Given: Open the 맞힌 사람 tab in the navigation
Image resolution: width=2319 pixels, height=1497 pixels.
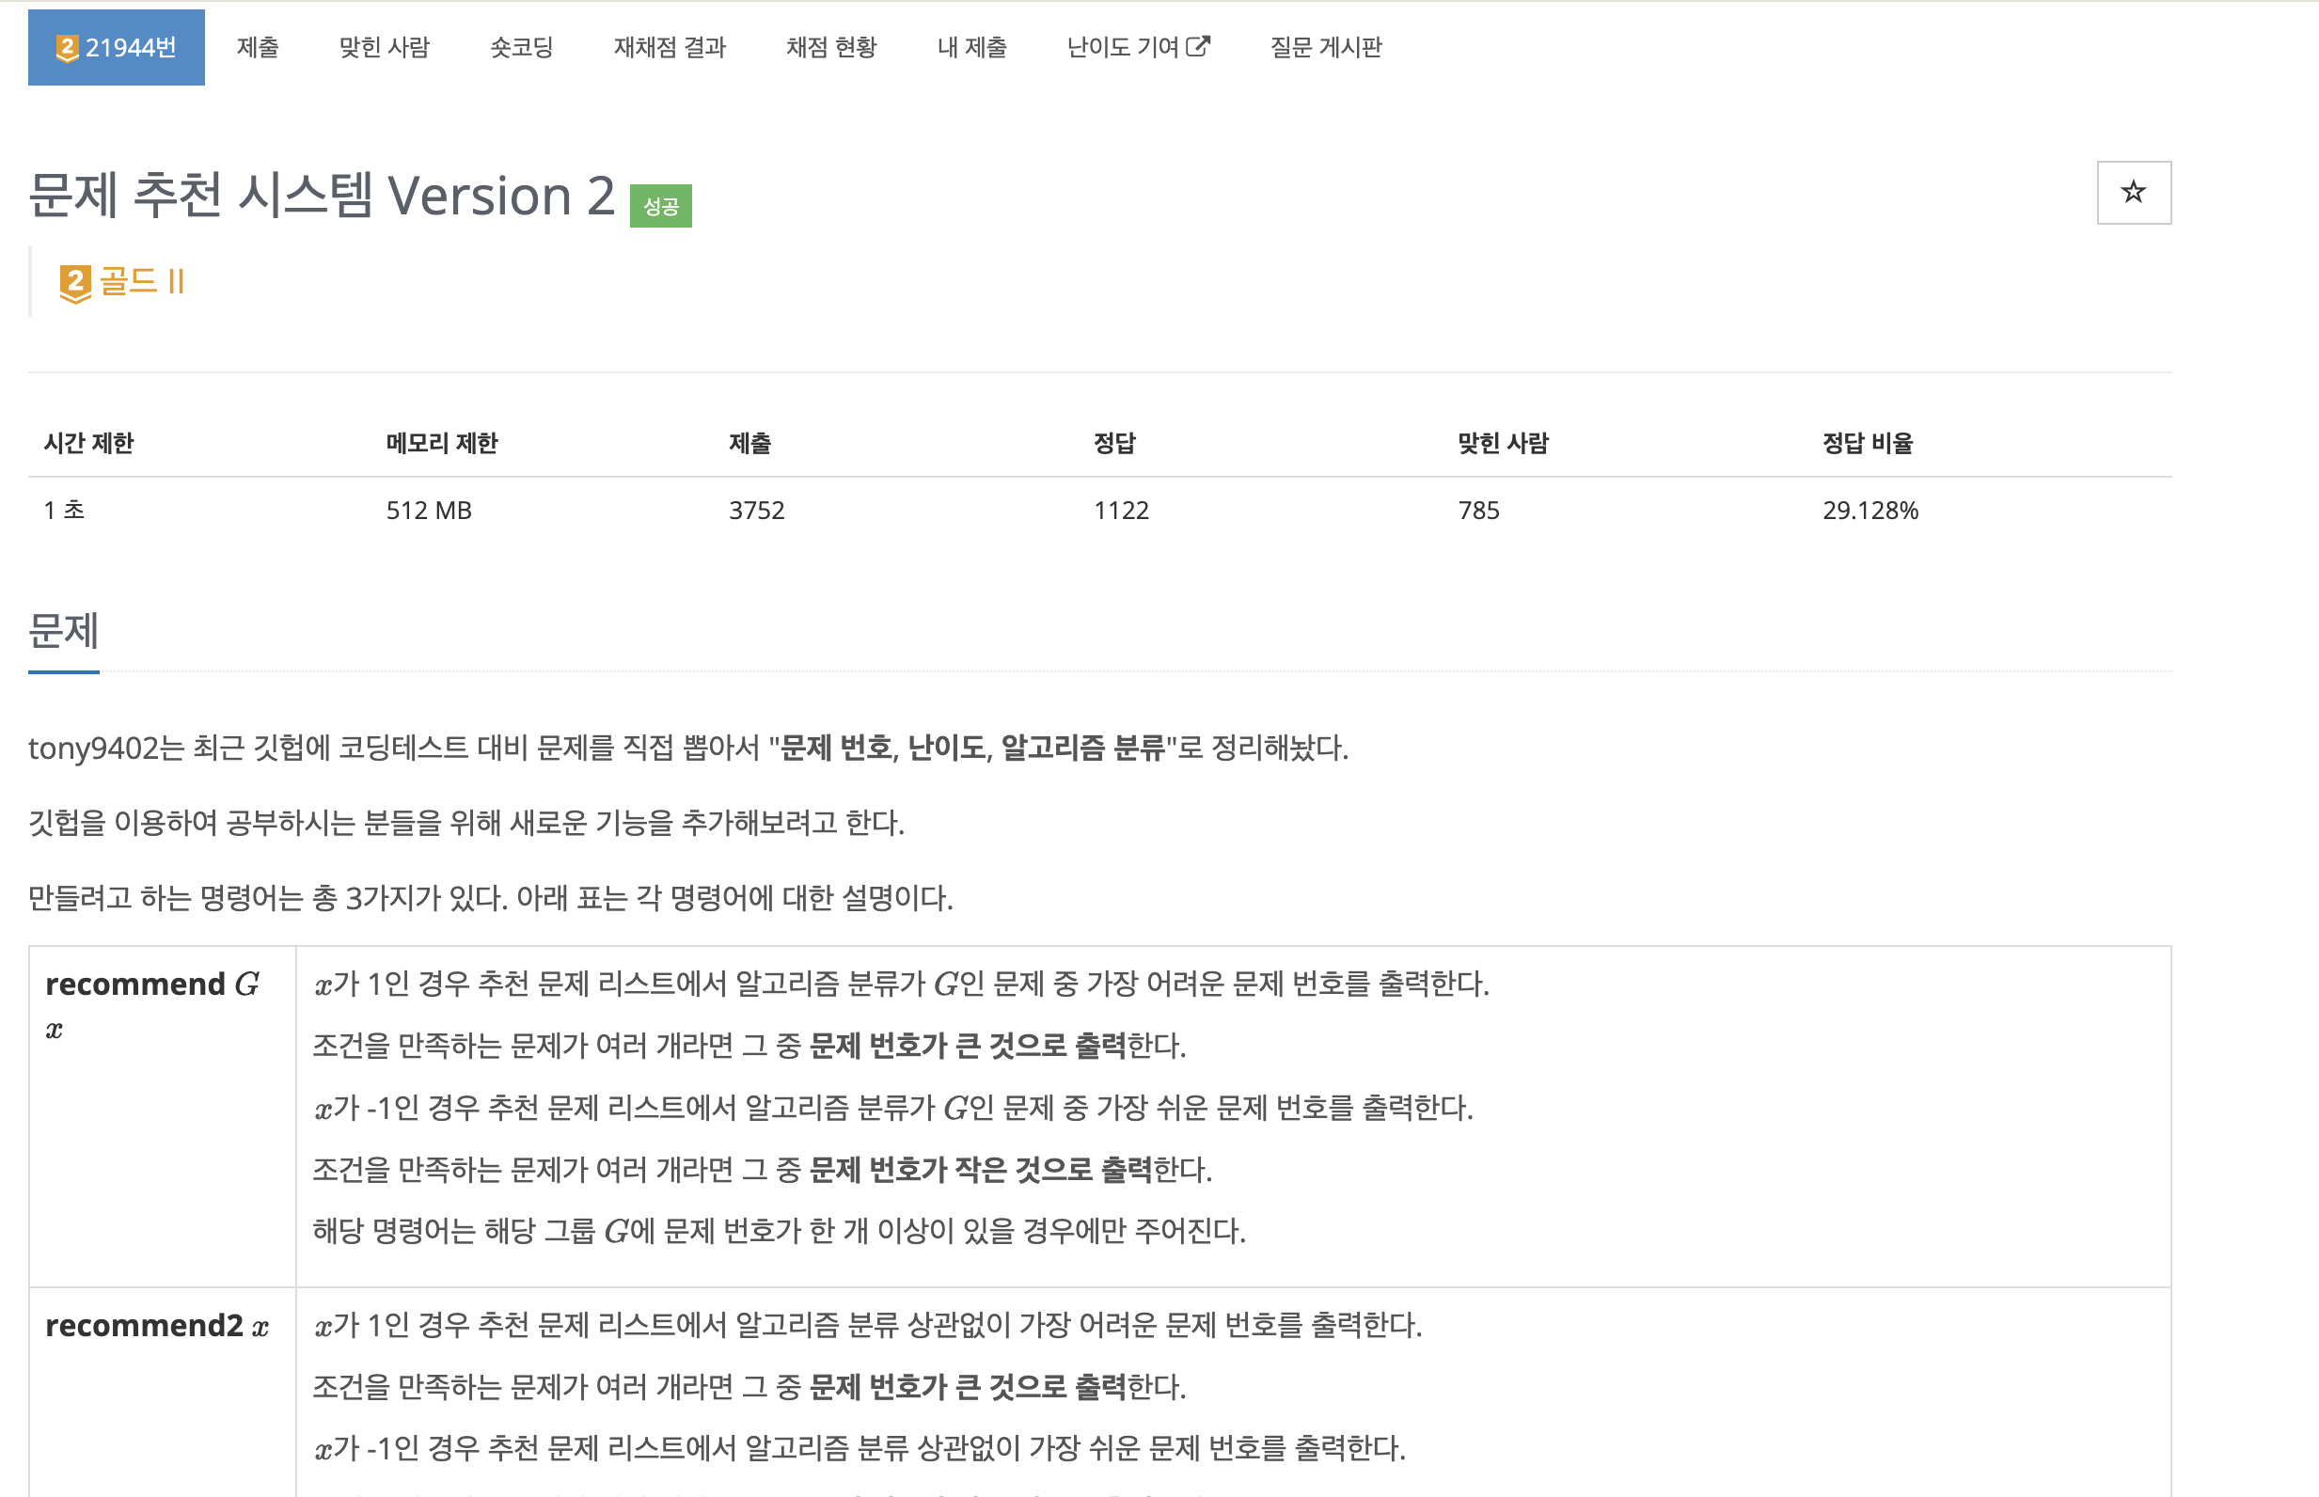Looking at the screenshot, I should [384, 48].
